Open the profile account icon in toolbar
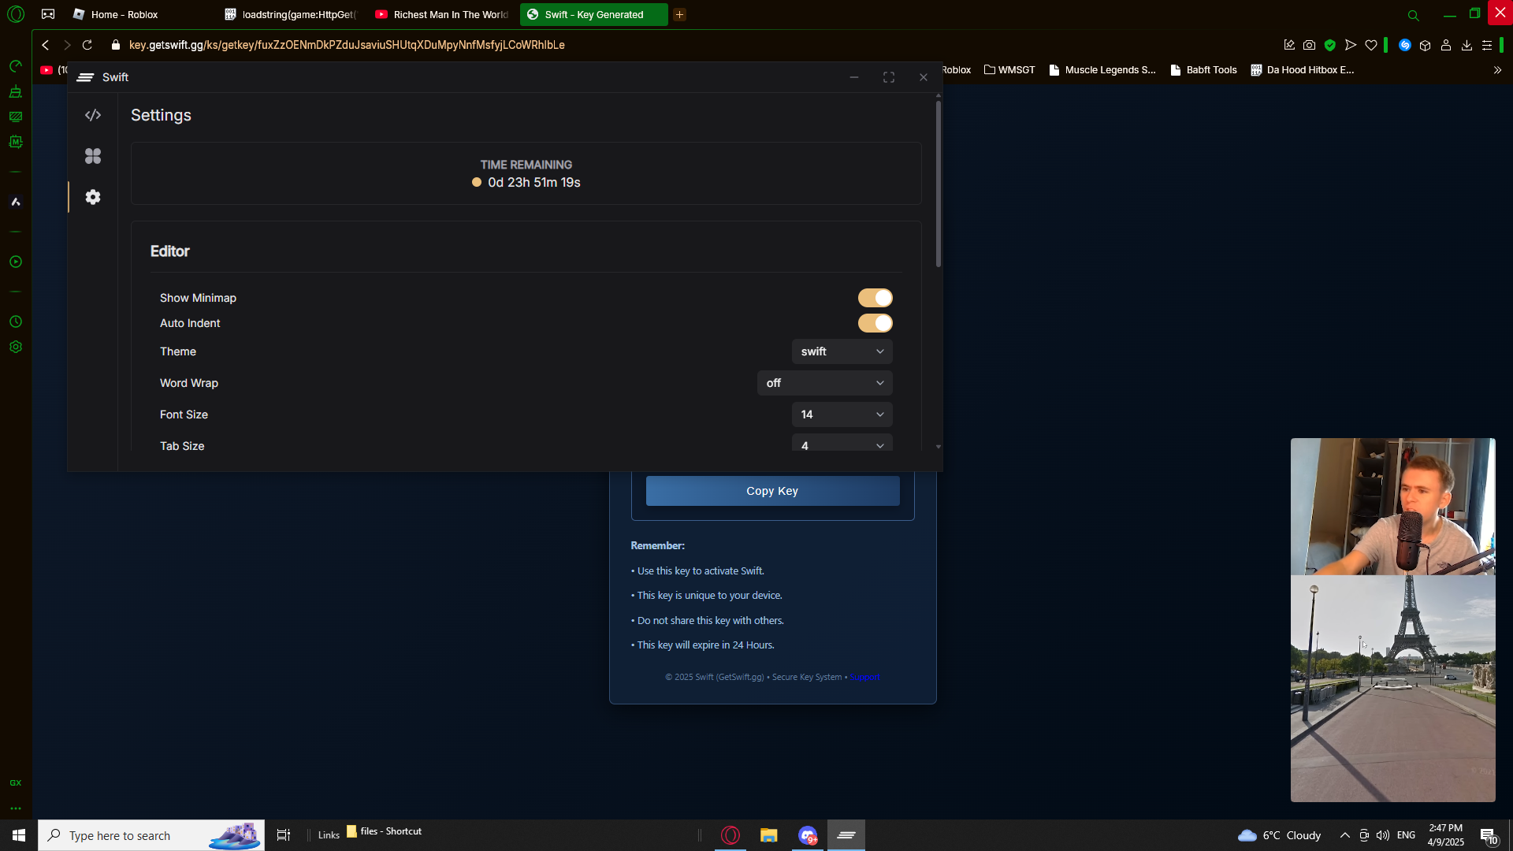Image resolution: width=1513 pixels, height=851 pixels. [x=1446, y=45]
